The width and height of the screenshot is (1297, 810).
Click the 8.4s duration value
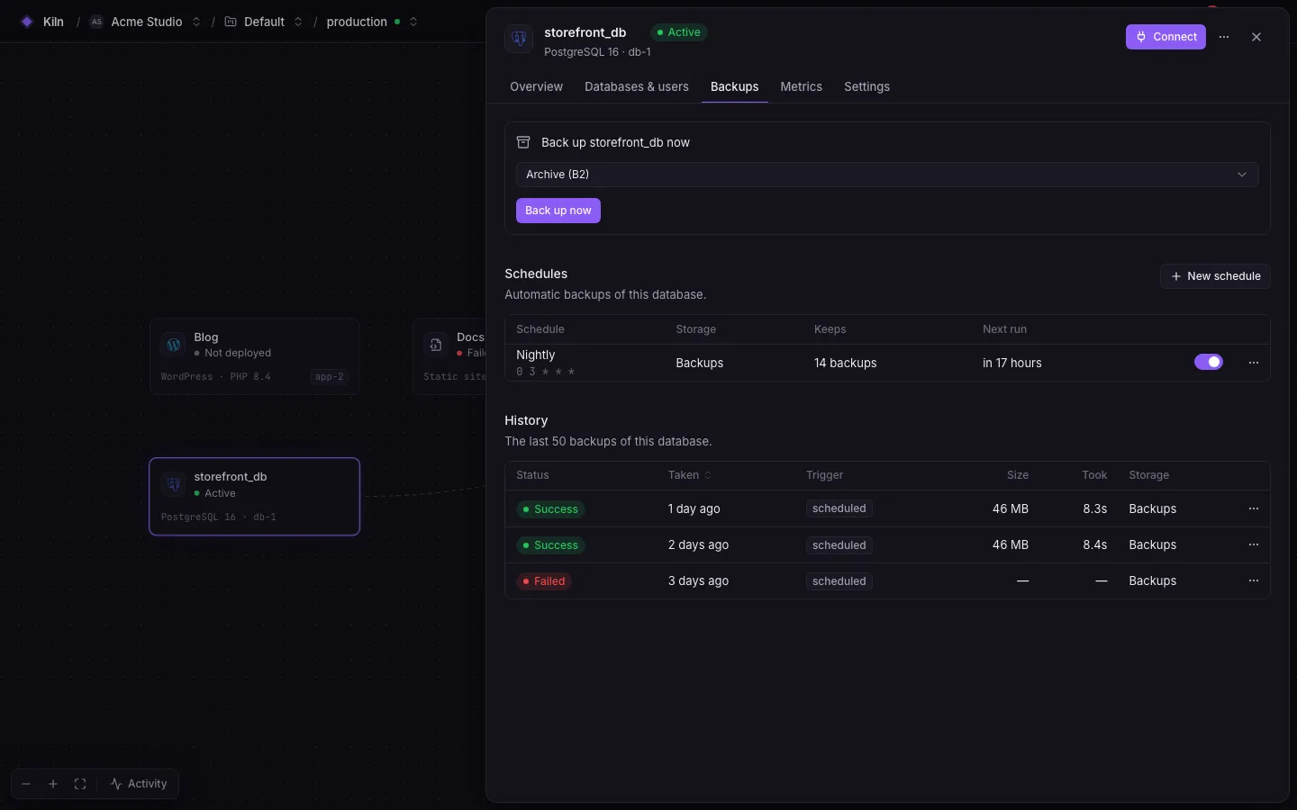point(1094,544)
